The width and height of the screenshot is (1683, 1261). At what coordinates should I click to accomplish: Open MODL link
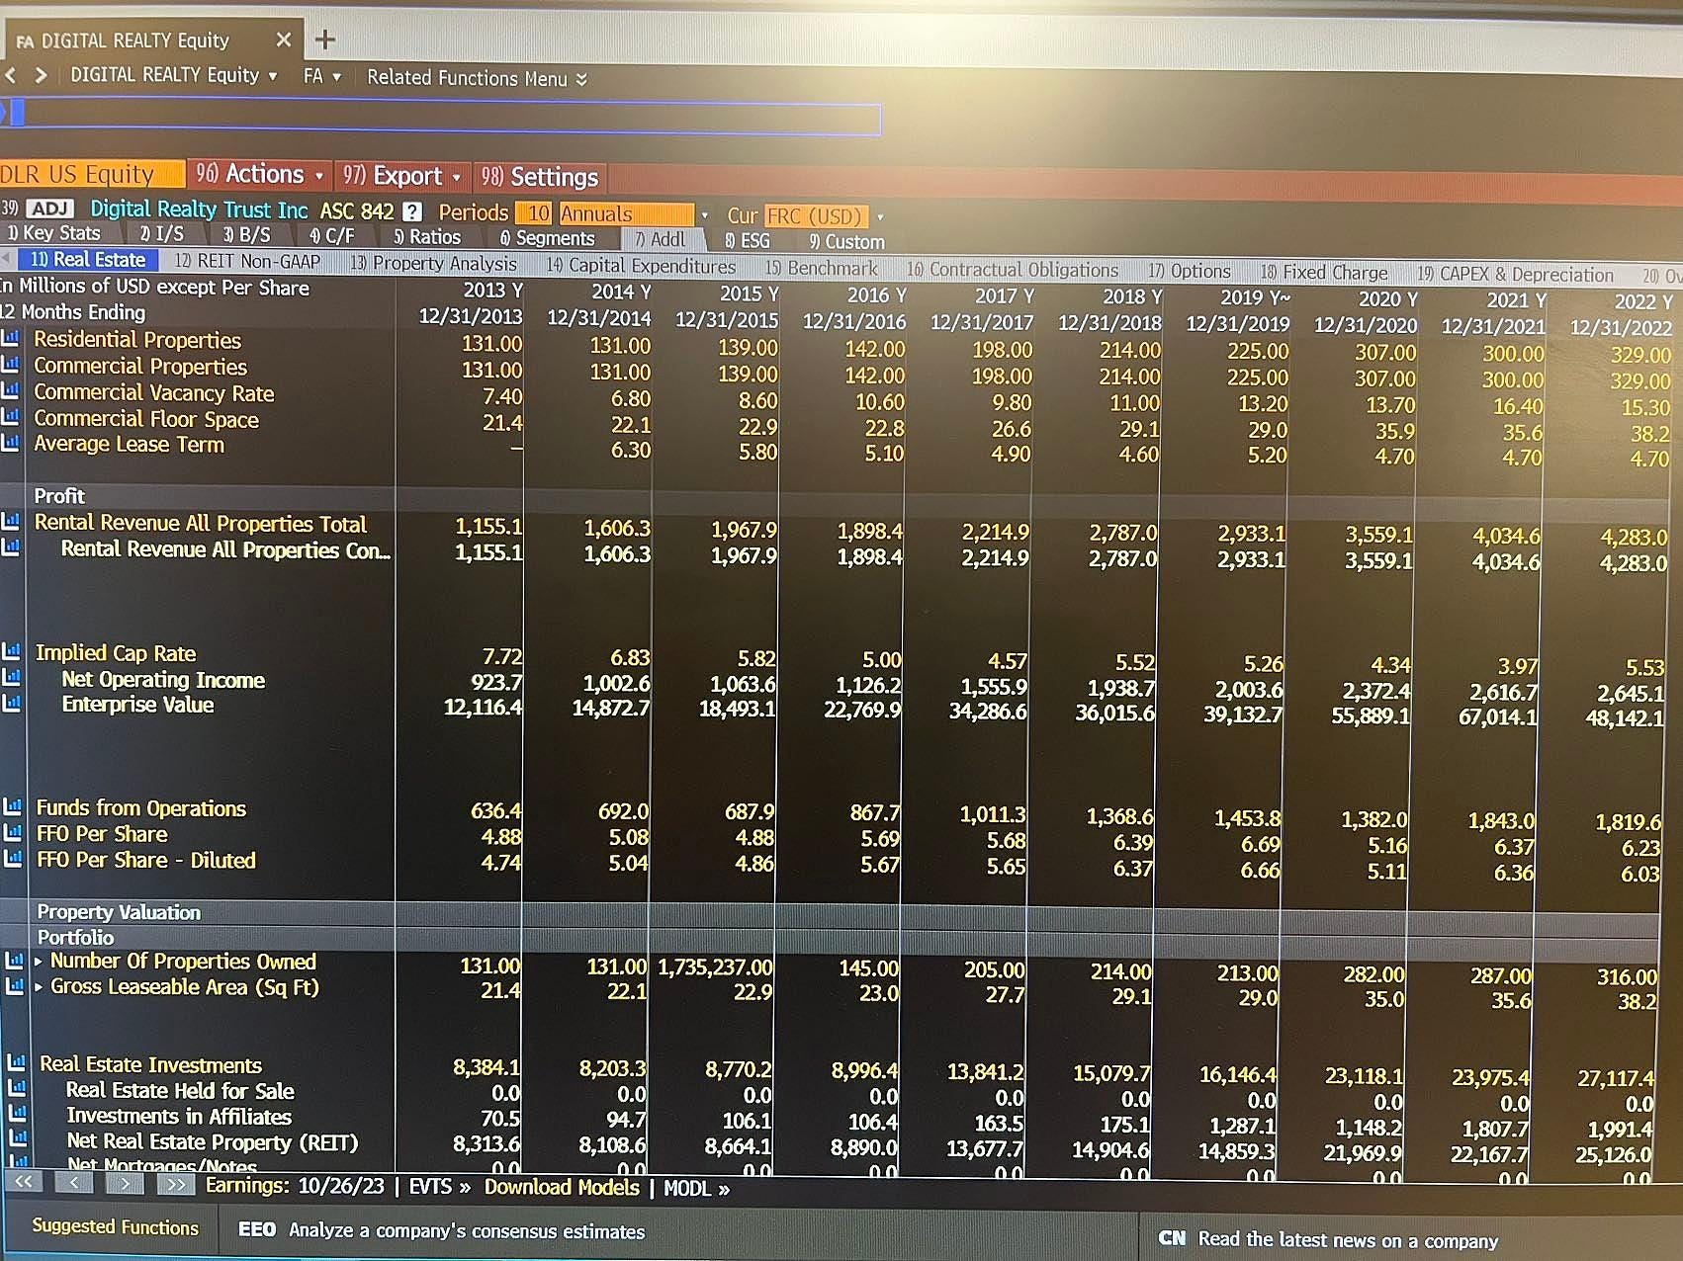coord(696,1188)
